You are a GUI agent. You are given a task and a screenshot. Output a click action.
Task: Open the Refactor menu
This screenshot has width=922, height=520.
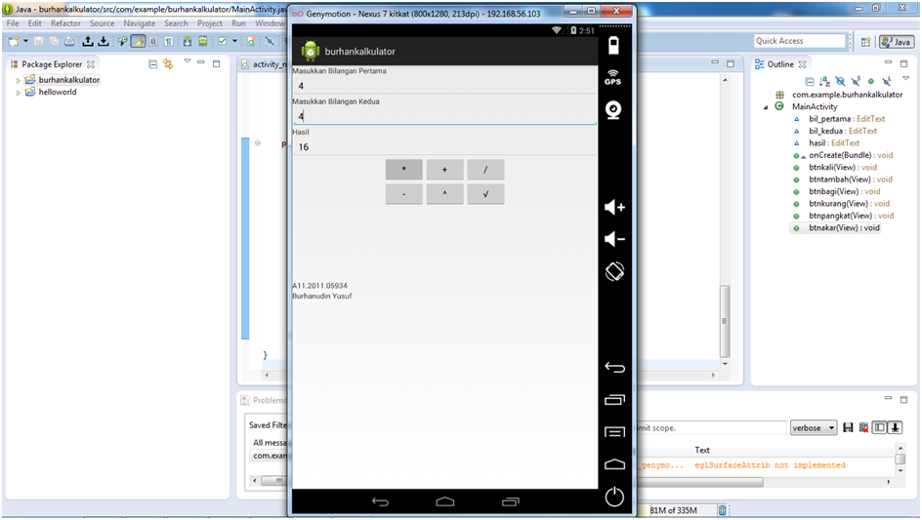pyautogui.click(x=65, y=23)
